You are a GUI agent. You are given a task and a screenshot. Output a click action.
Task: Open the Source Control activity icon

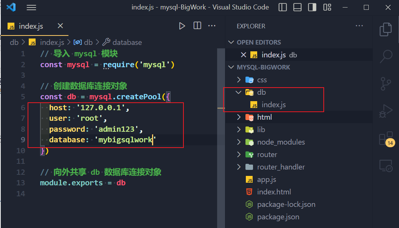(x=386, y=84)
